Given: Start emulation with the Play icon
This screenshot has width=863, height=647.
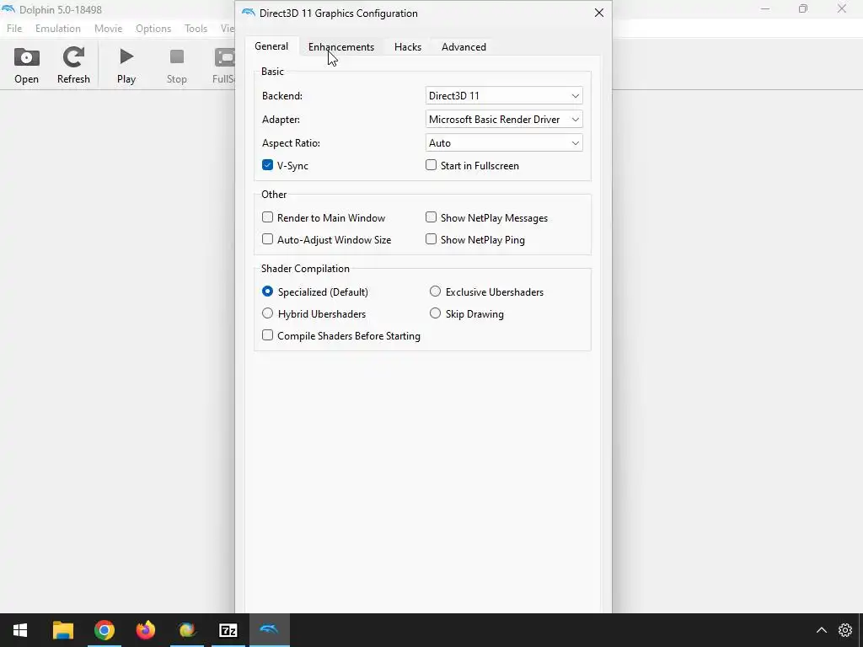Looking at the screenshot, I should (126, 66).
